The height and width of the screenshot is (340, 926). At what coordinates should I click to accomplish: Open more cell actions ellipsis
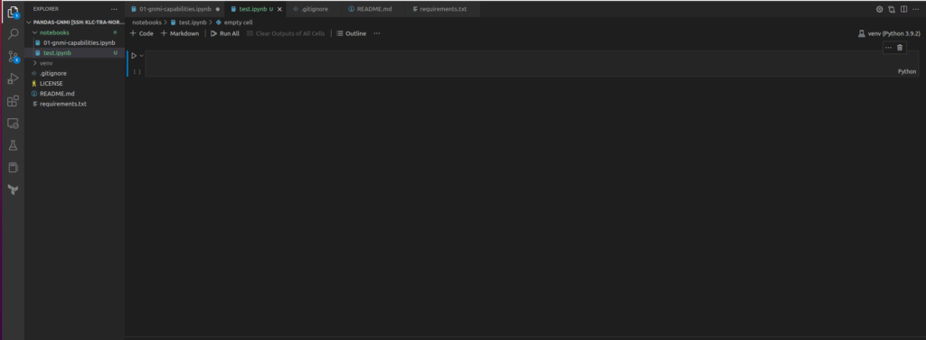[x=888, y=48]
